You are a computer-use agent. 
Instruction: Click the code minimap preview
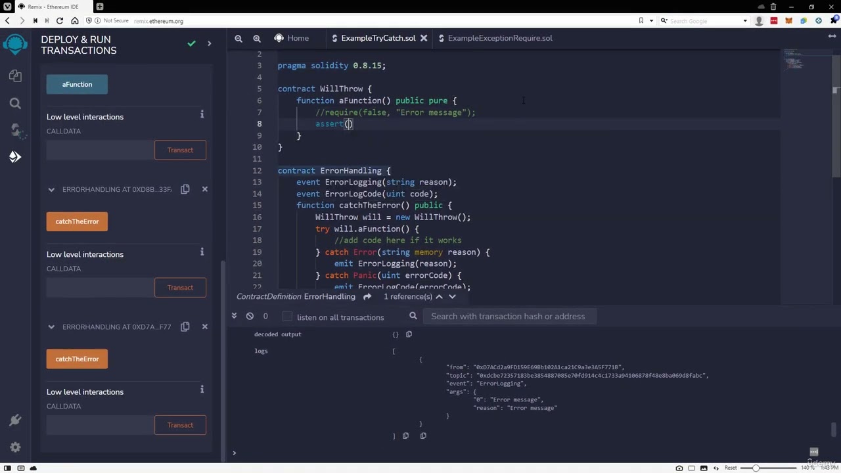pos(794,59)
